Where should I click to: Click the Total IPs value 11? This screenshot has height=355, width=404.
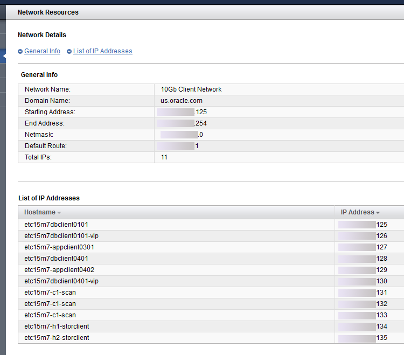coord(164,157)
